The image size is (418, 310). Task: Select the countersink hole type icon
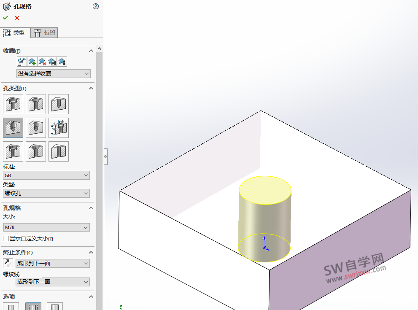[35, 104]
